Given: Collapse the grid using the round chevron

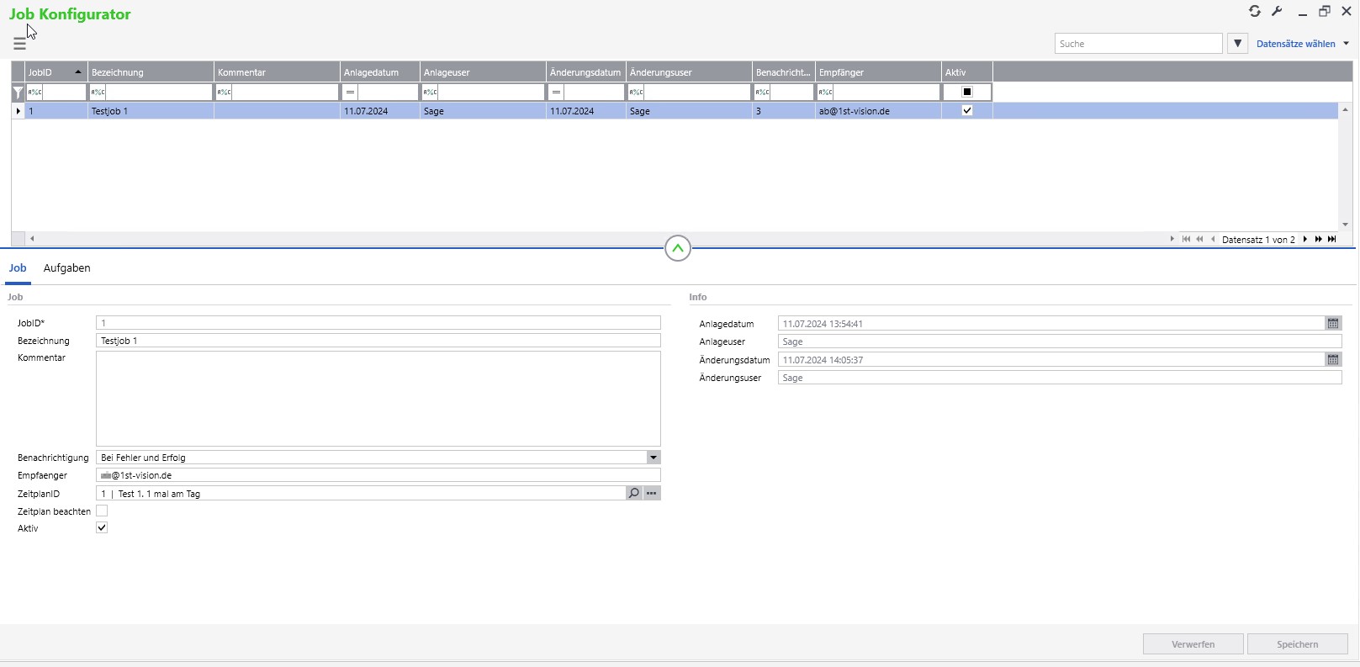Looking at the screenshot, I should [x=678, y=248].
